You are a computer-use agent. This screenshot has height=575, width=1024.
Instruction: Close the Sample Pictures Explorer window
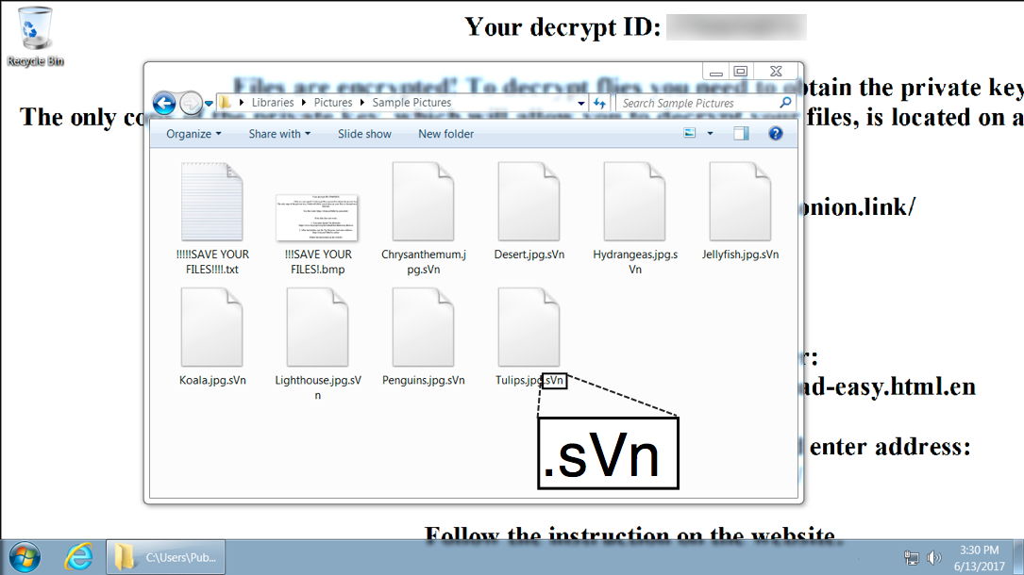[776, 71]
